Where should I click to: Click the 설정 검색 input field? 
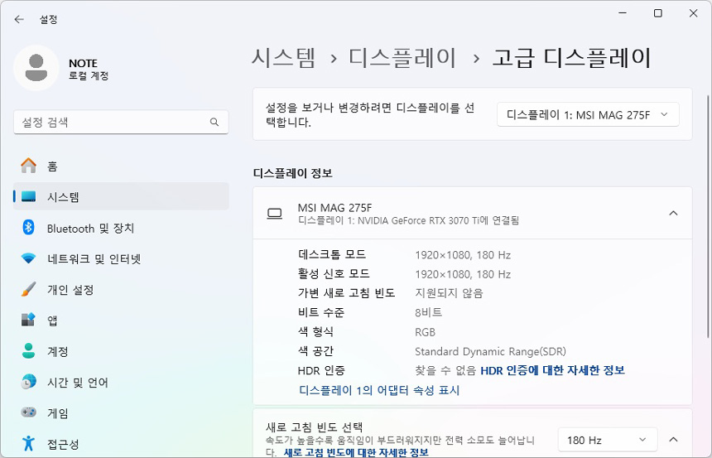(x=112, y=122)
